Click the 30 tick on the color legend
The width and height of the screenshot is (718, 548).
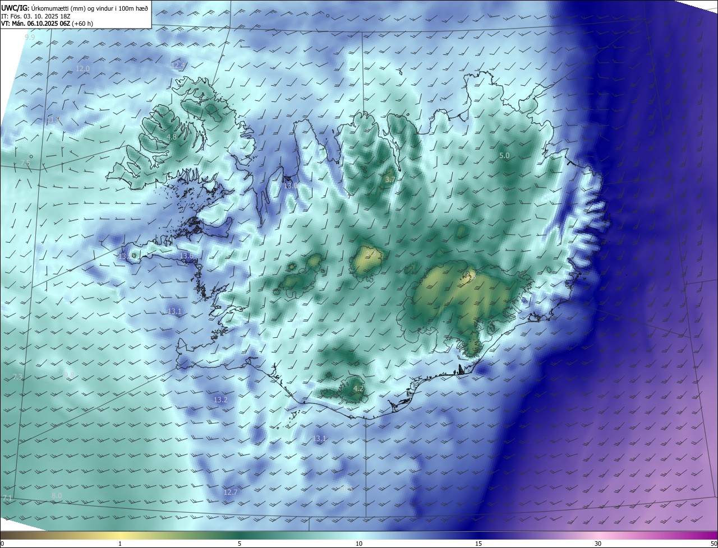598,544
